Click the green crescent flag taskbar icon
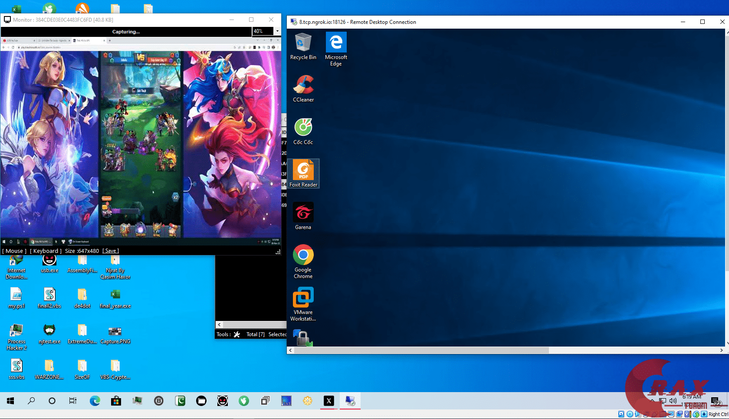 (x=180, y=401)
